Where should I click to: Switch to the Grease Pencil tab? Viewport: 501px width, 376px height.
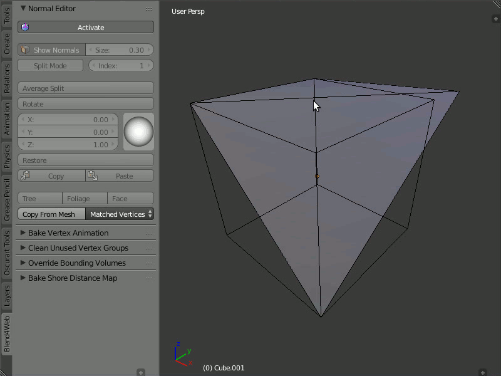[x=7, y=199]
